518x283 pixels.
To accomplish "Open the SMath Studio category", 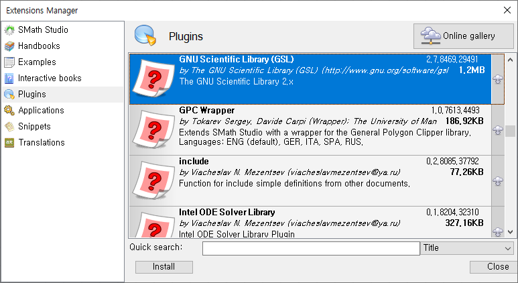I will (x=62, y=30).
